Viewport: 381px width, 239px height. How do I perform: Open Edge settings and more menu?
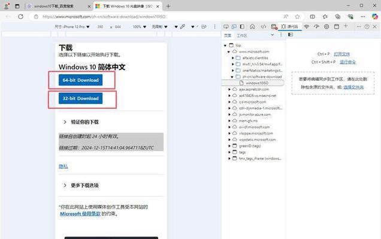click(363, 17)
